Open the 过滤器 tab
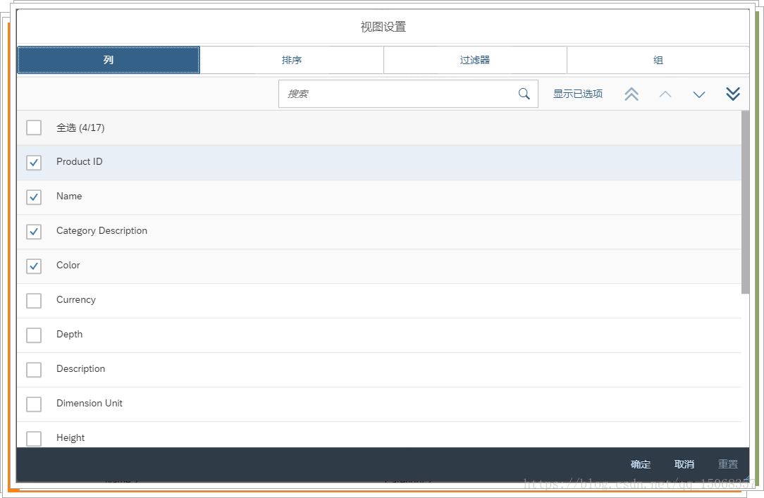Screen dimensions: 764x498 (x=475, y=60)
